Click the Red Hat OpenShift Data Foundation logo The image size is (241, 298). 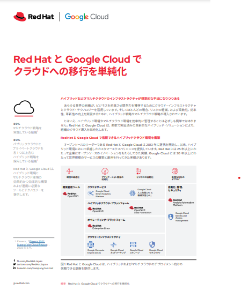tap(140, 210)
